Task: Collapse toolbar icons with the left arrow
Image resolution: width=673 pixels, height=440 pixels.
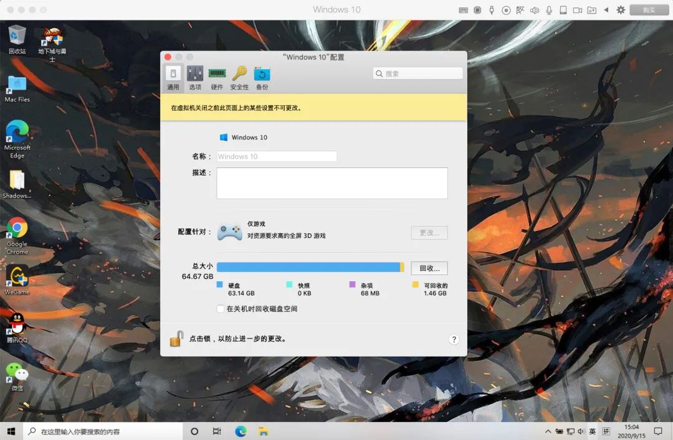Action: click(606, 9)
